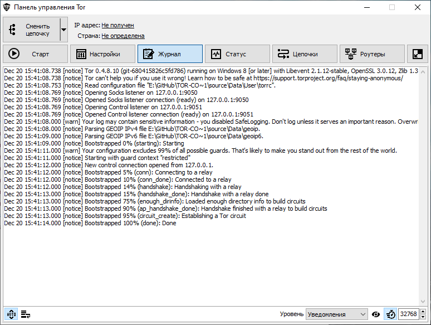This screenshot has height=325, width=431.
Task: Select log line 'Opening Control listener on 127.0.0.1:9051'
Action: point(103,107)
